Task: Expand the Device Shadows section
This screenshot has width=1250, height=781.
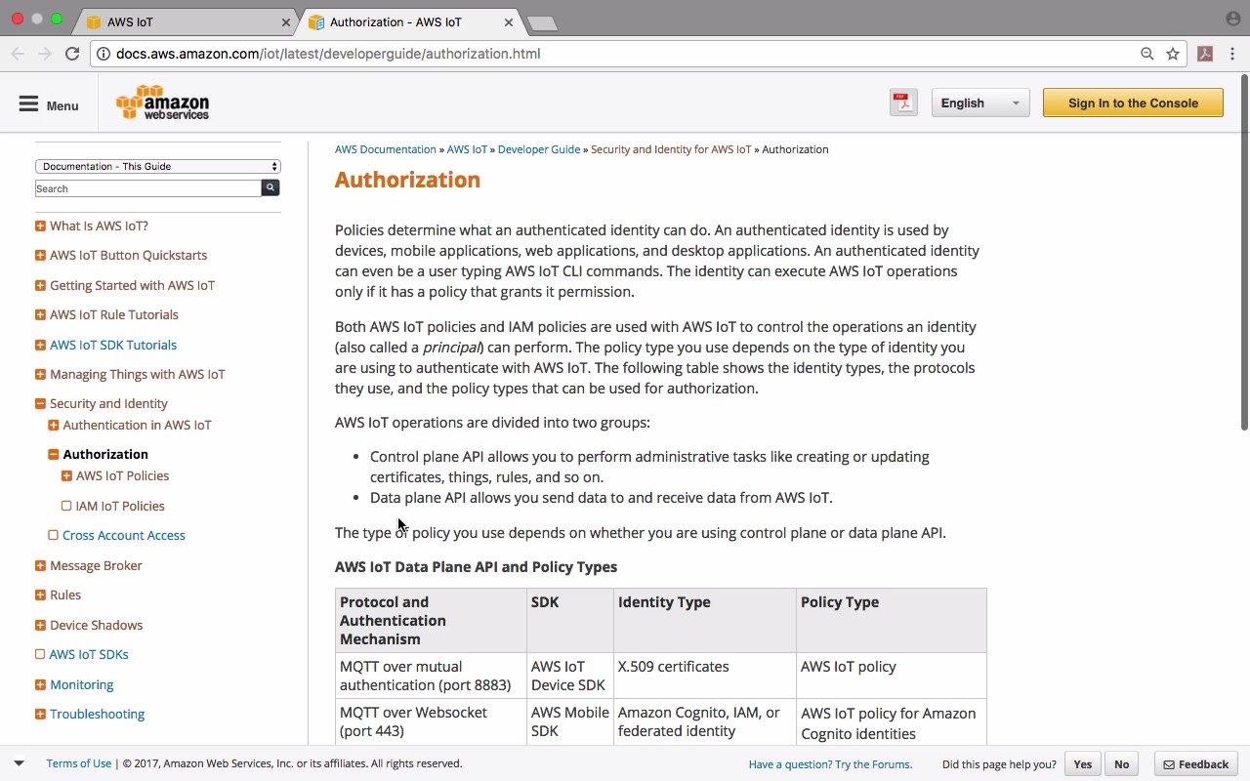Action: click(x=40, y=625)
